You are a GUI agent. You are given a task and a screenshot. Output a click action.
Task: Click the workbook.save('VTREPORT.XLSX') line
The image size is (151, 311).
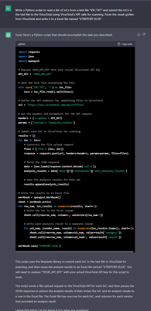[x=39, y=246]
